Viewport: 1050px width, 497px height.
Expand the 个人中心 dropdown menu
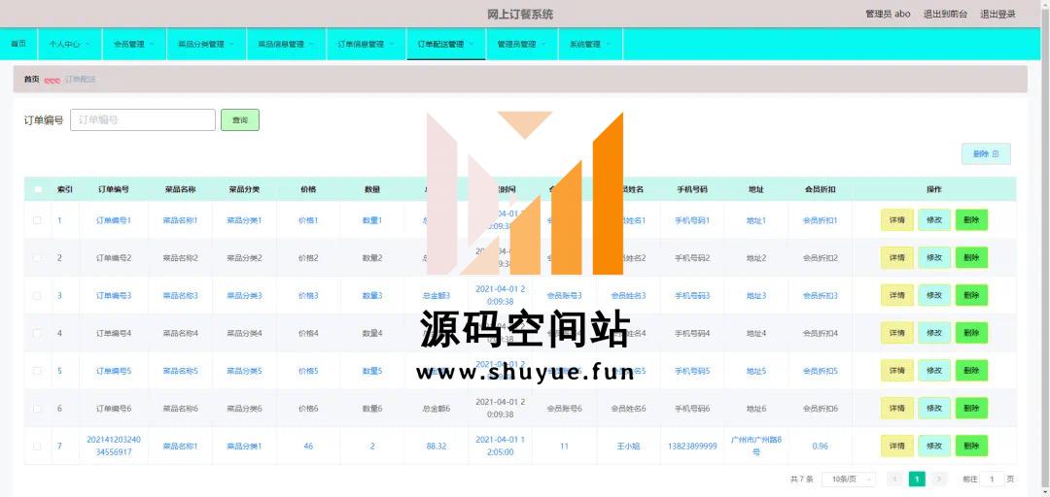(70, 44)
